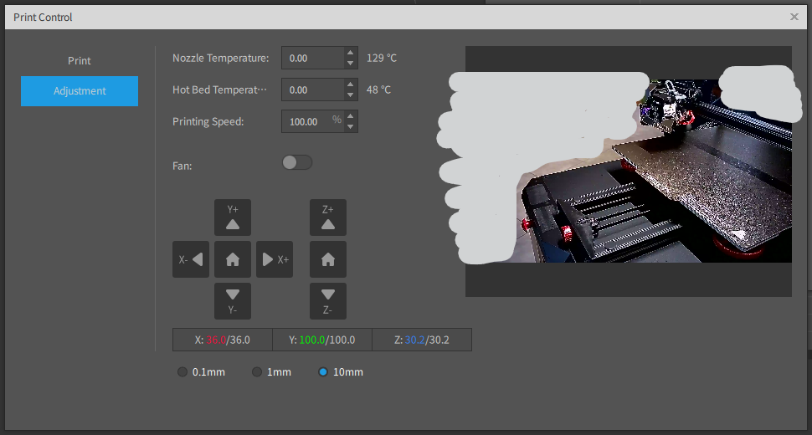Select the 10mm step radio button
812x435 pixels.
[323, 372]
